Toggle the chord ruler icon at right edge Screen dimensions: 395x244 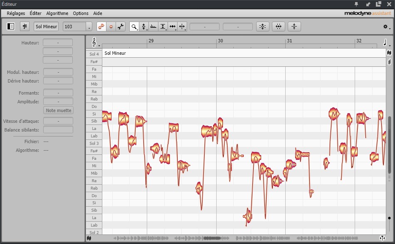click(x=389, y=61)
